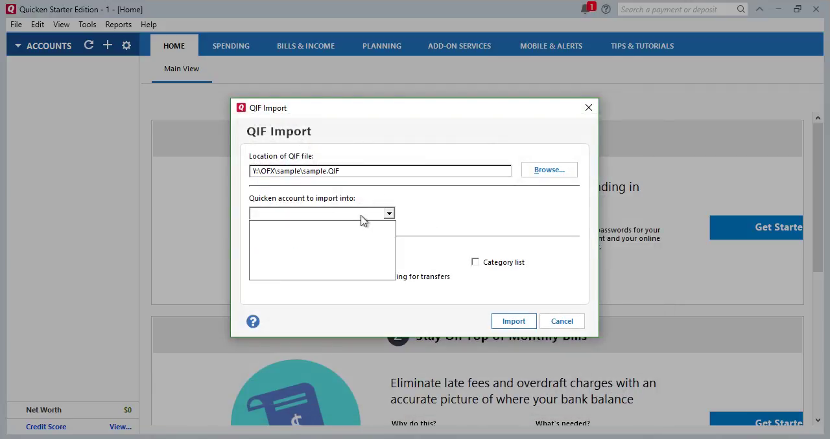Open the Help menu
The width and height of the screenshot is (830, 439).
click(148, 25)
